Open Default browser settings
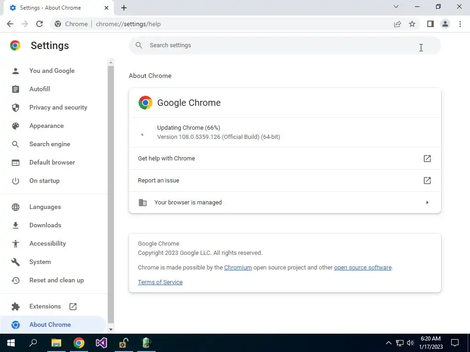This screenshot has width=470, height=352. [52, 162]
